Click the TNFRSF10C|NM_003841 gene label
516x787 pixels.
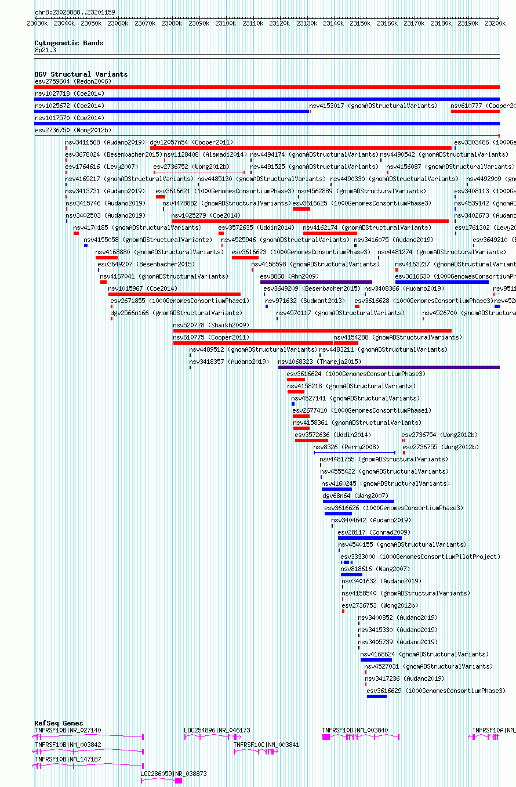click(267, 745)
